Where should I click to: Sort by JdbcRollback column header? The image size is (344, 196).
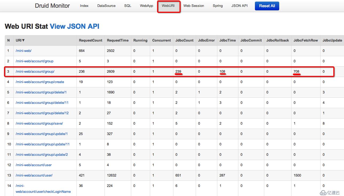click(x=278, y=40)
